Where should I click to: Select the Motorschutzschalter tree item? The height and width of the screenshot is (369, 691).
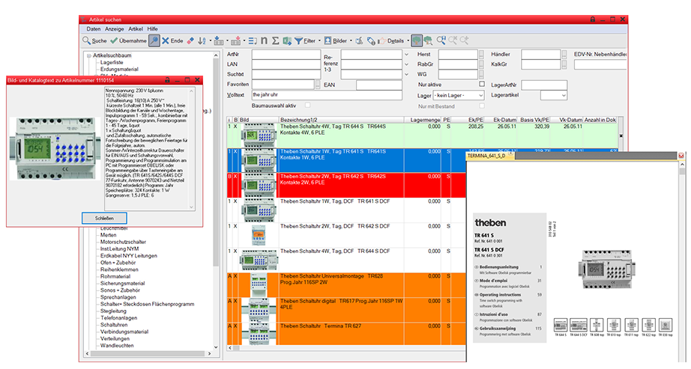click(123, 242)
